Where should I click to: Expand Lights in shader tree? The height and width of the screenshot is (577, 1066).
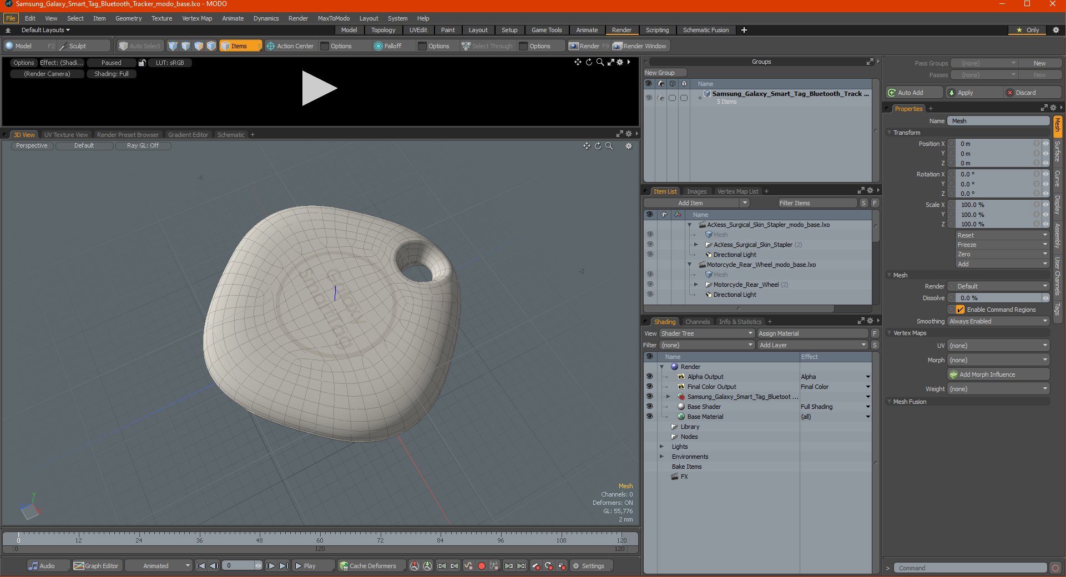(x=661, y=447)
